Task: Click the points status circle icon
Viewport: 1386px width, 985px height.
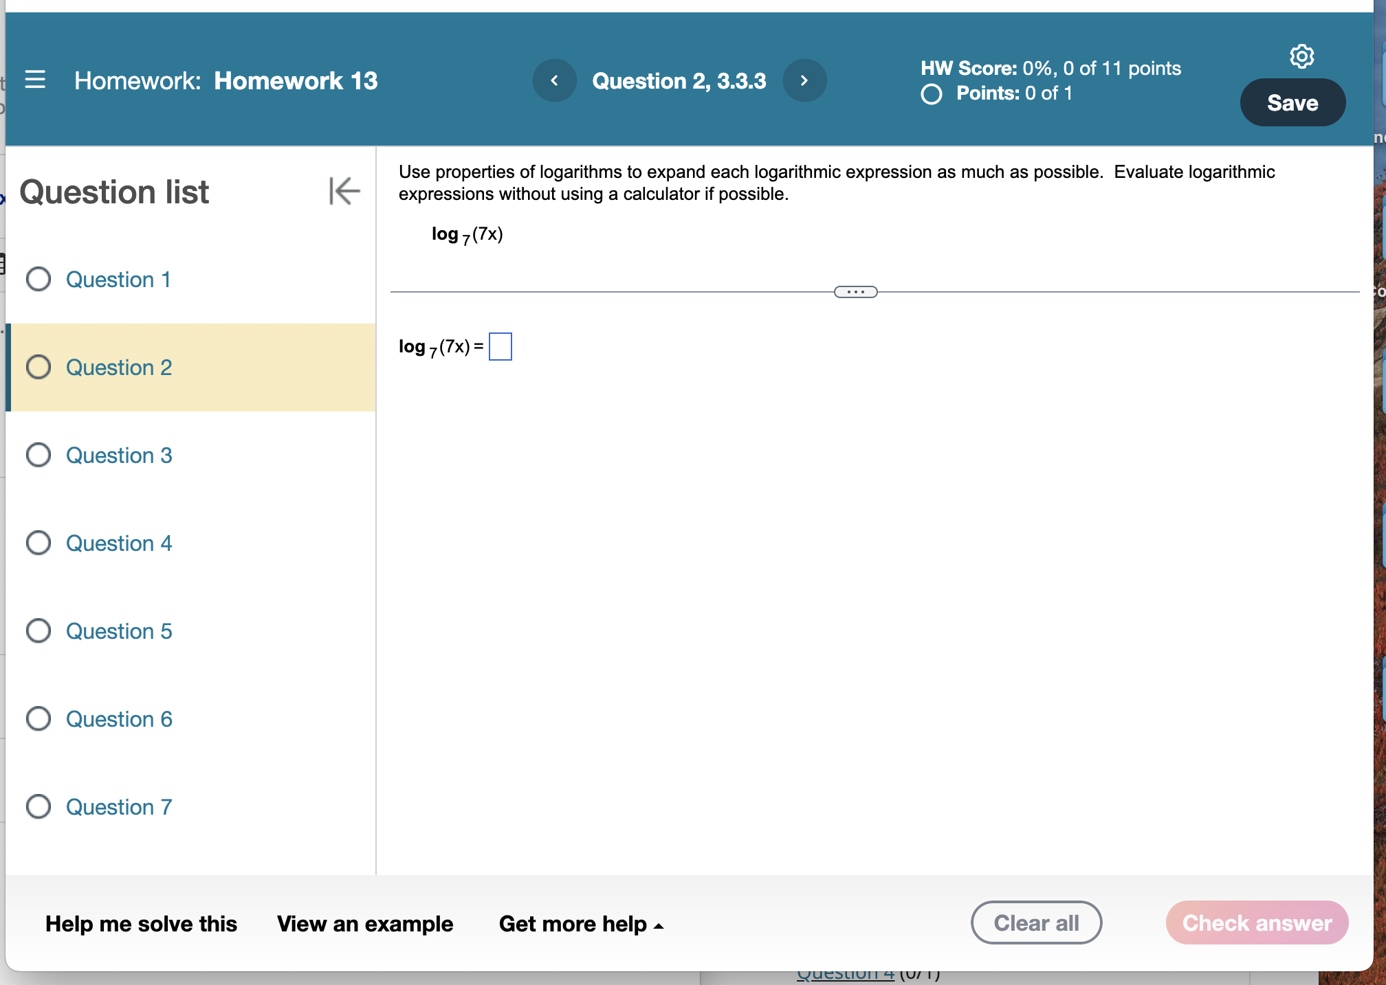Action: pos(932,94)
